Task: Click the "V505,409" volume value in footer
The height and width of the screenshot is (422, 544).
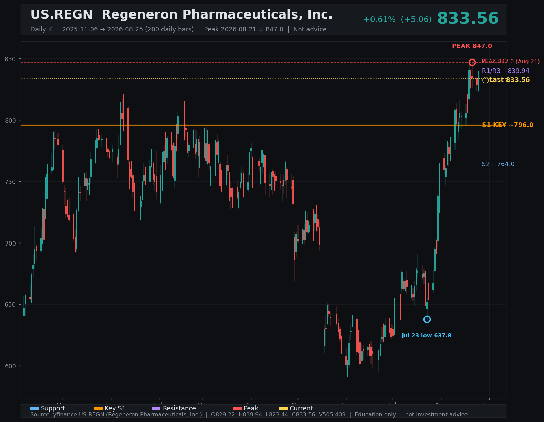Action: coord(332,415)
